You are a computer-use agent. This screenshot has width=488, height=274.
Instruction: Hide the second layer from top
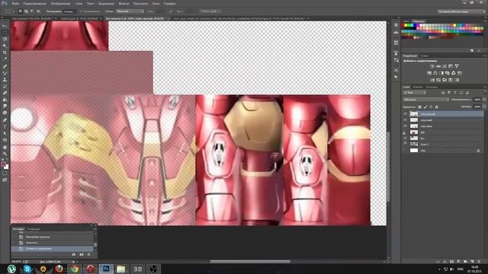tap(405, 120)
